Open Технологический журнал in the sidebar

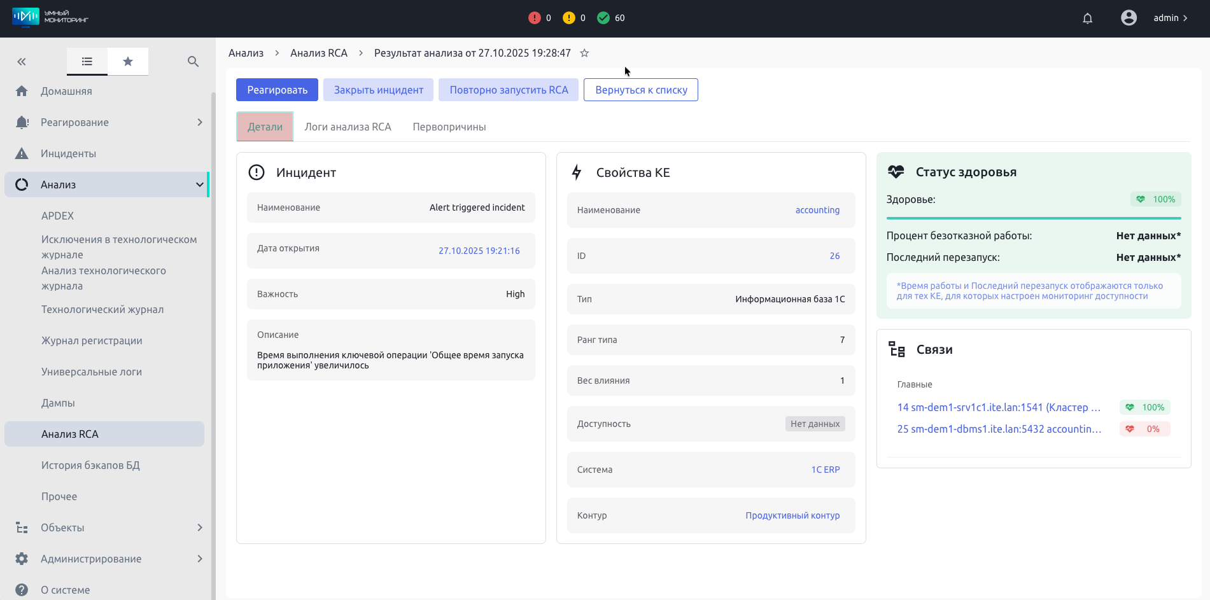point(102,309)
